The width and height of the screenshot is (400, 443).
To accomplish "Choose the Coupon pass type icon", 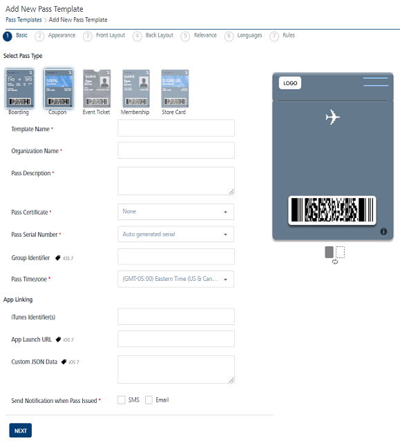I will (x=58, y=88).
